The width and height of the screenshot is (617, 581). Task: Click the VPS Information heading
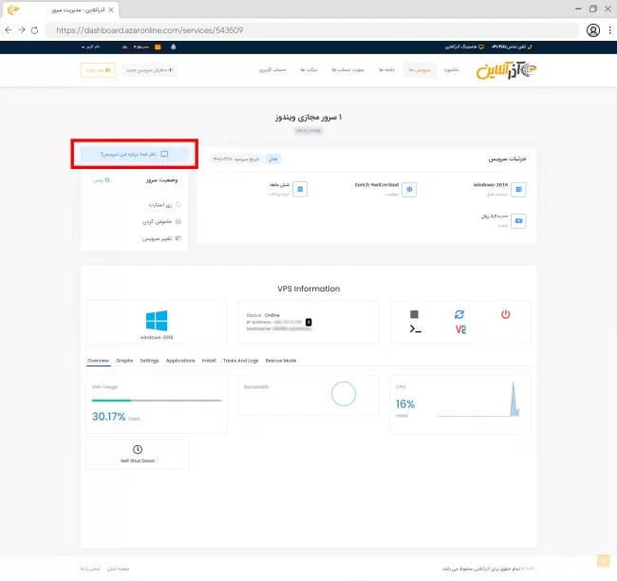(x=308, y=289)
